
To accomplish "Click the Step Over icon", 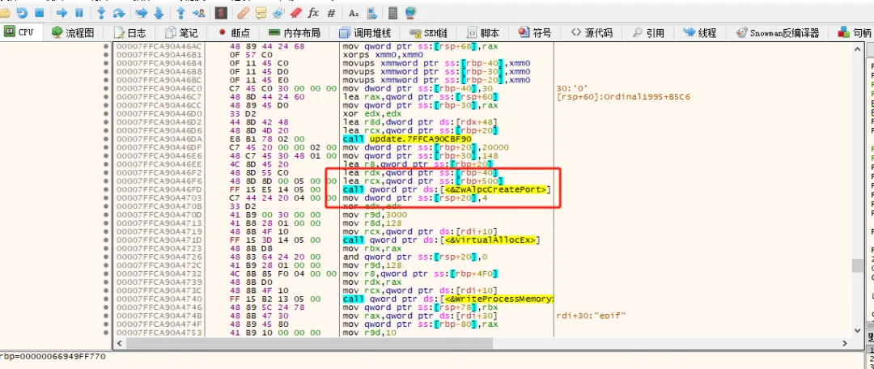I will [x=118, y=13].
